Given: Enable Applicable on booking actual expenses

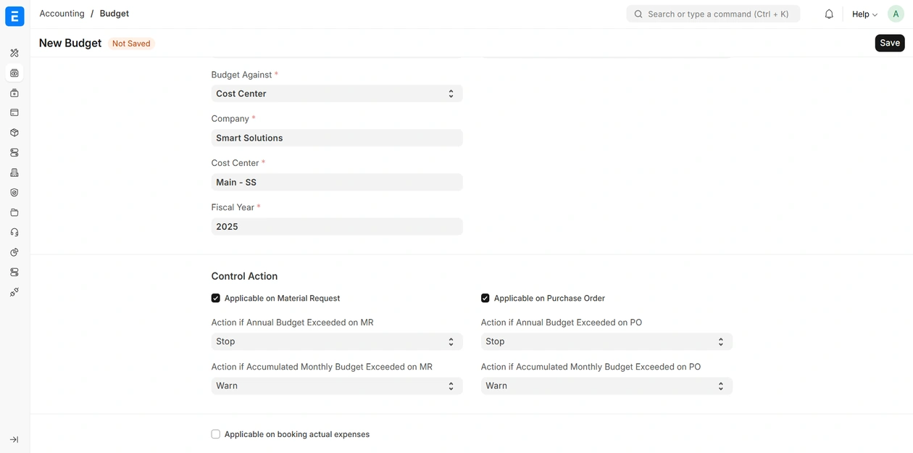Looking at the screenshot, I should pos(216,434).
